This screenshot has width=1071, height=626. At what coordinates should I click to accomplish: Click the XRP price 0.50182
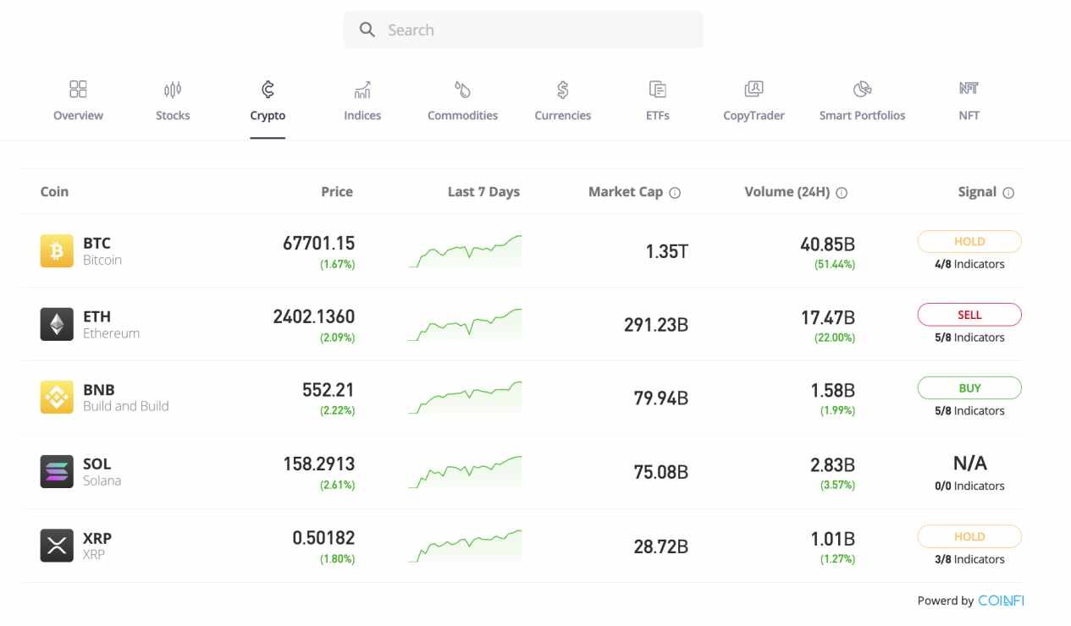(323, 537)
